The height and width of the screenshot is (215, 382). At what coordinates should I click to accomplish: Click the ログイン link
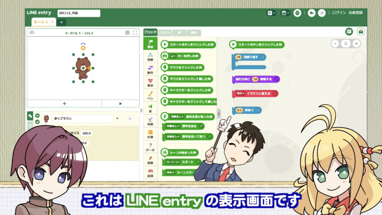click(x=339, y=13)
